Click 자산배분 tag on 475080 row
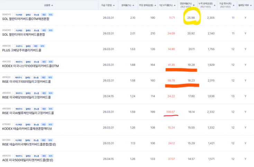254x167 pixels. click(19, 124)
